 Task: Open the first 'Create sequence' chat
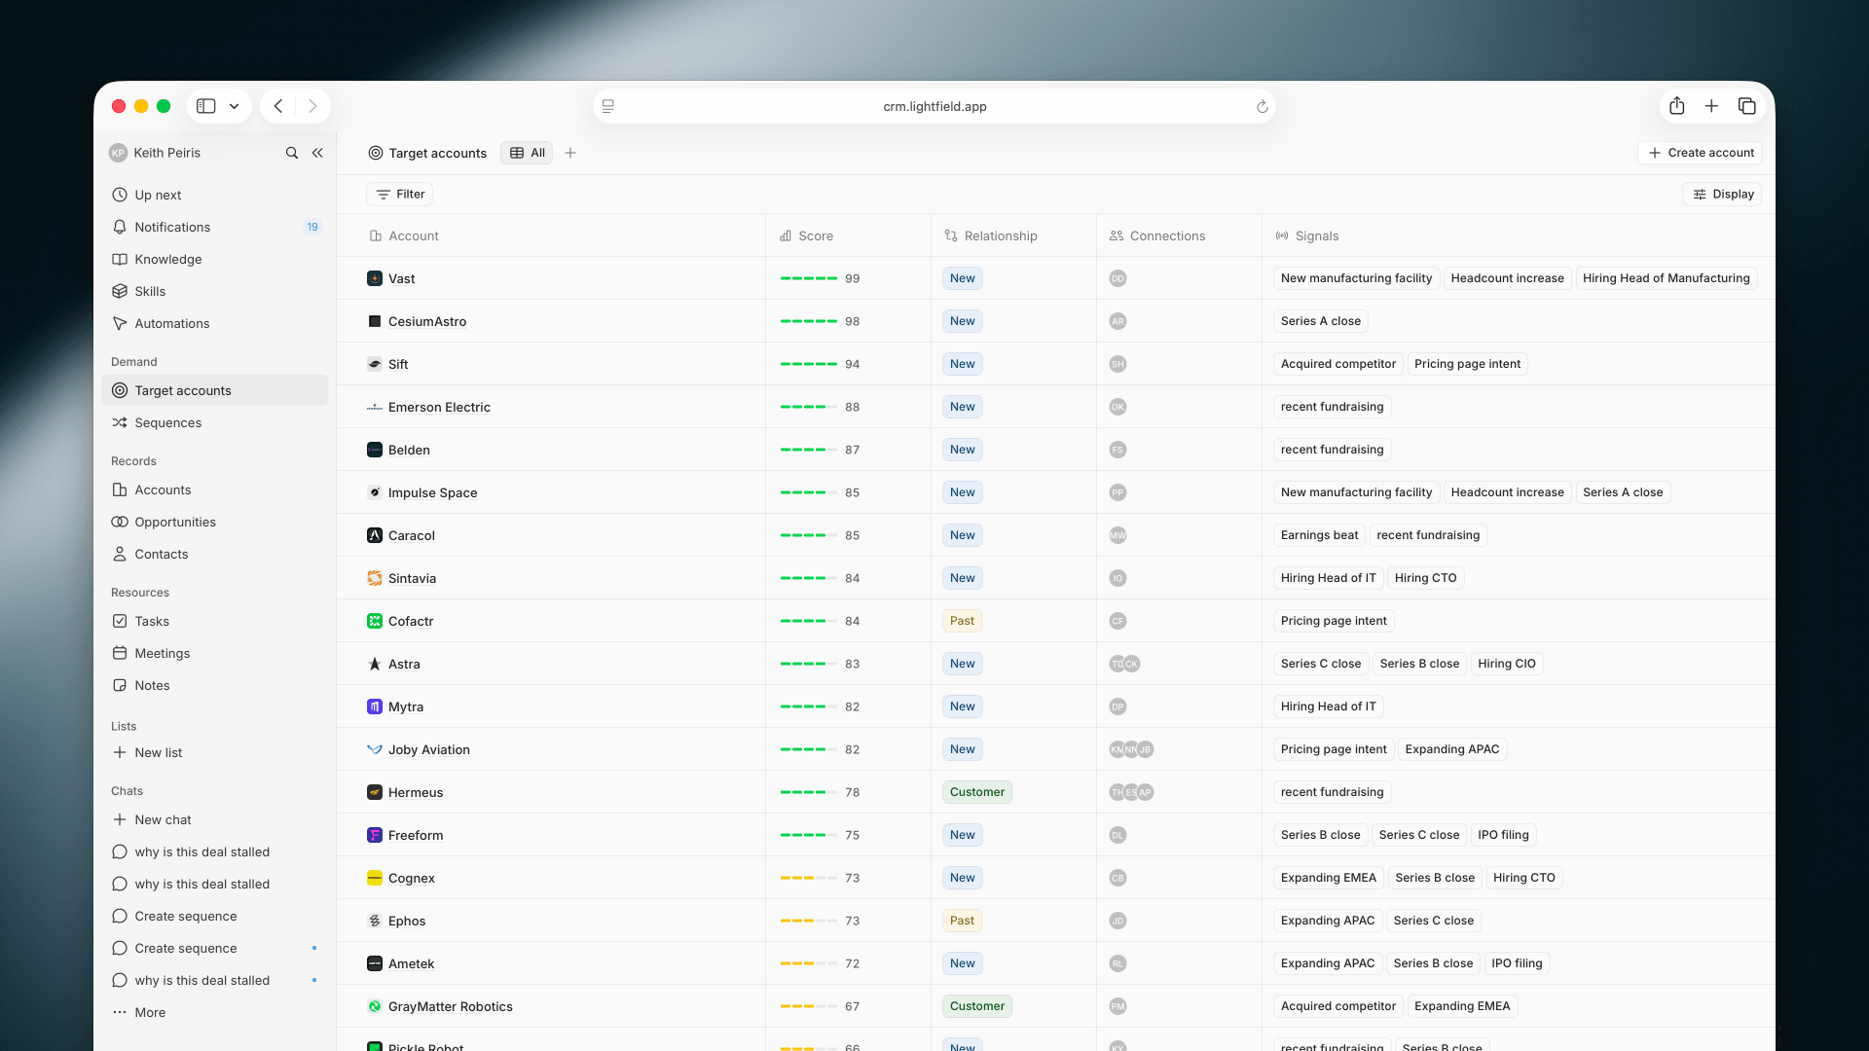coord(215,916)
